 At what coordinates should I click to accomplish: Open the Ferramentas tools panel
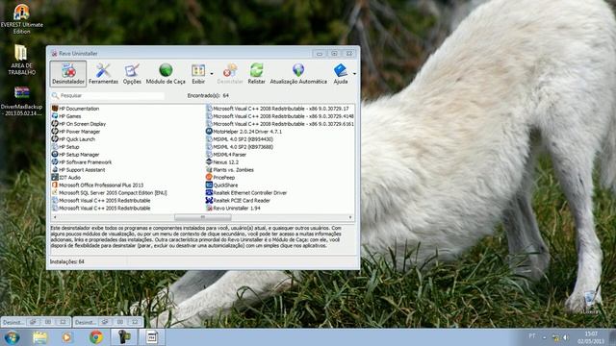point(103,73)
